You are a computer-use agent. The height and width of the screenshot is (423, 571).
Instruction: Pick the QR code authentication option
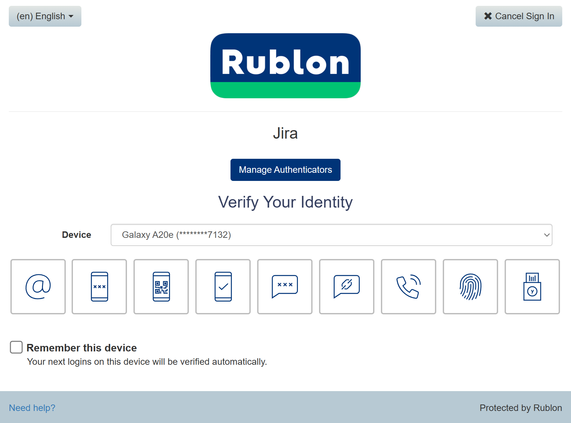coord(161,287)
